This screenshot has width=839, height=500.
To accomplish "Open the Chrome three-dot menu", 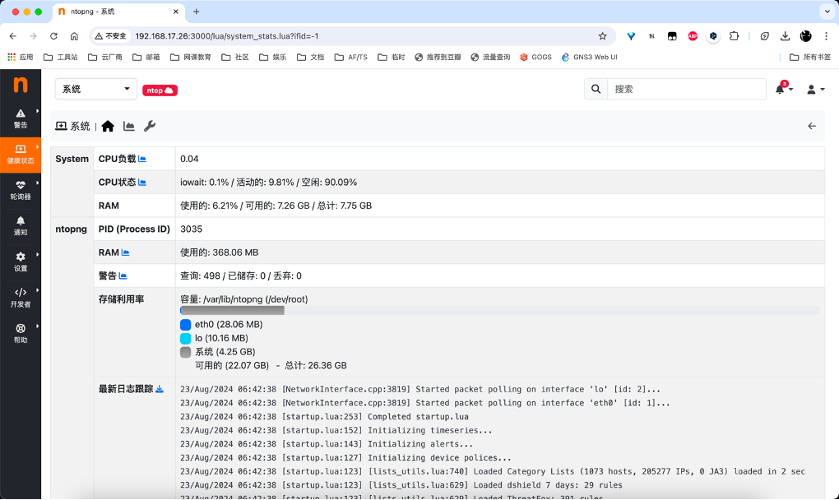I will click(x=826, y=36).
